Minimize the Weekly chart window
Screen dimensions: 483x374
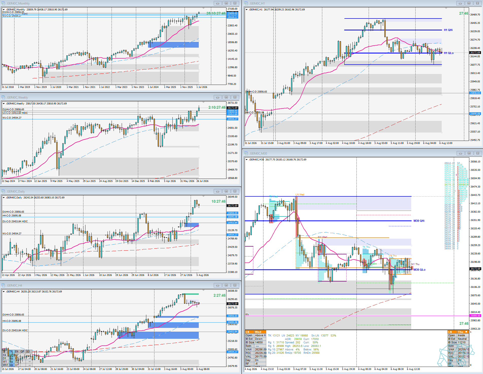tap(218, 97)
